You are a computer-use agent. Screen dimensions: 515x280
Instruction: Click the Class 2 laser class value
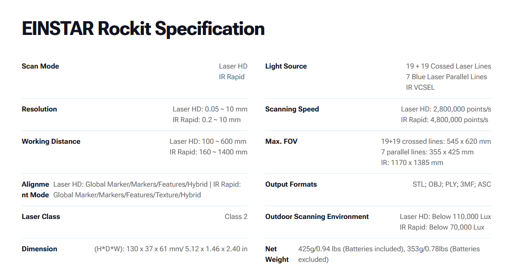click(x=236, y=217)
